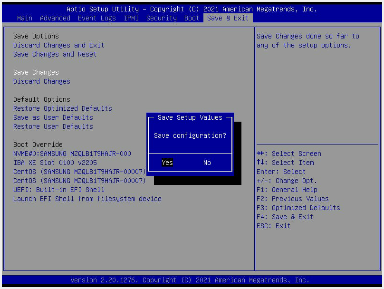384x289 pixels.
Task: Select Discard Changes and Exit
Action: (x=59, y=45)
